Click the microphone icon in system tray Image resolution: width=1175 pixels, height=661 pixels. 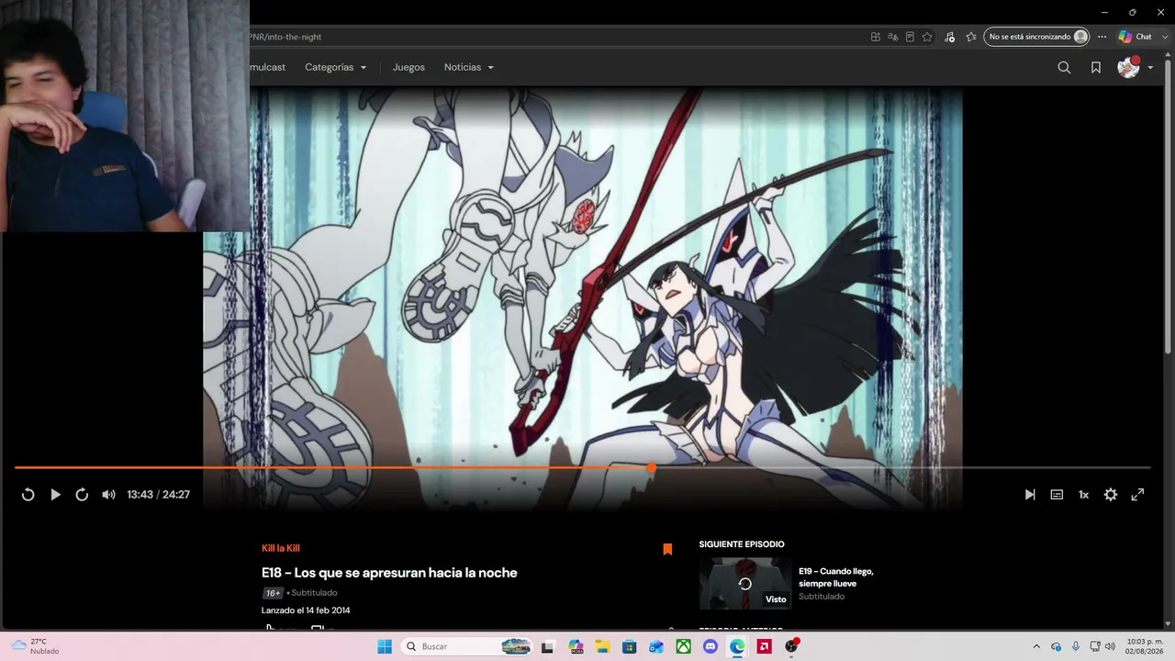pos(1076,646)
